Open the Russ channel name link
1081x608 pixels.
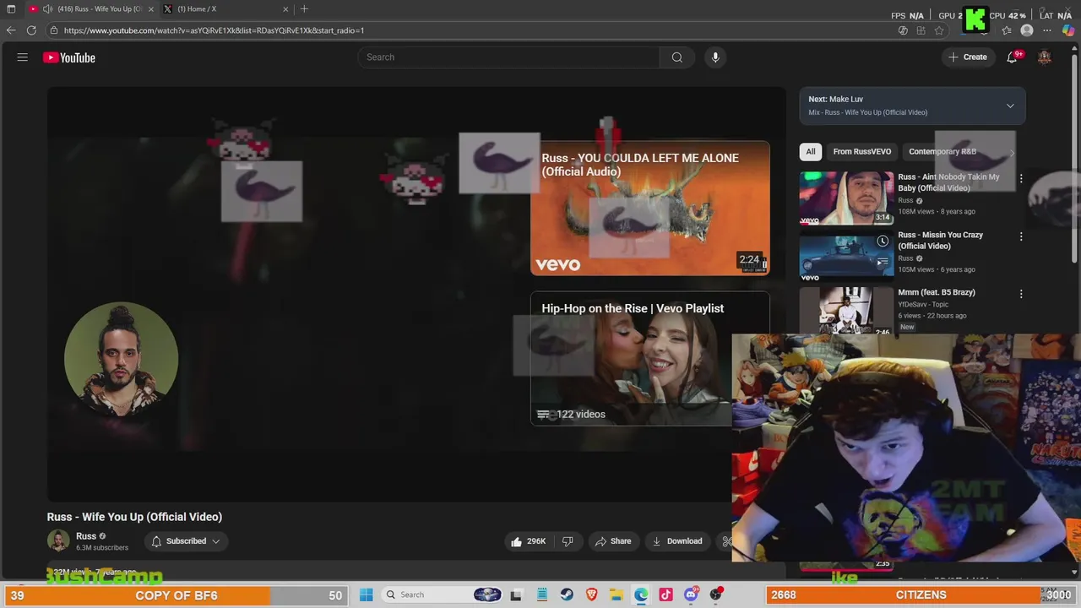tap(86, 536)
